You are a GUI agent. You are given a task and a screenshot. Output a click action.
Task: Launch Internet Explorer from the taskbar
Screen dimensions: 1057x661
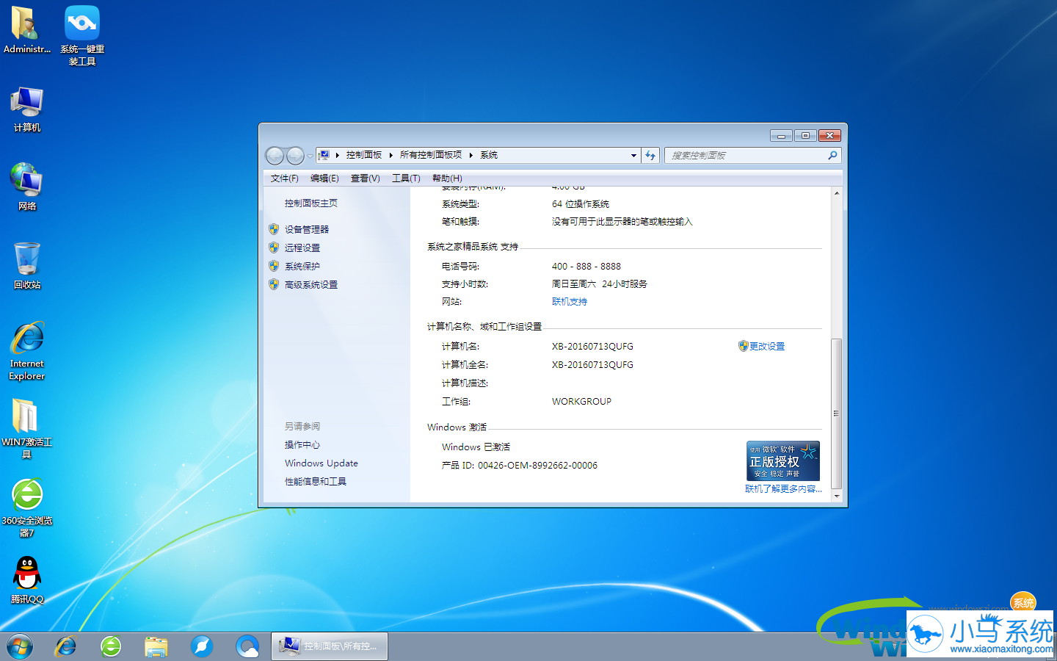pyautogui.click(x=66, y=646)
